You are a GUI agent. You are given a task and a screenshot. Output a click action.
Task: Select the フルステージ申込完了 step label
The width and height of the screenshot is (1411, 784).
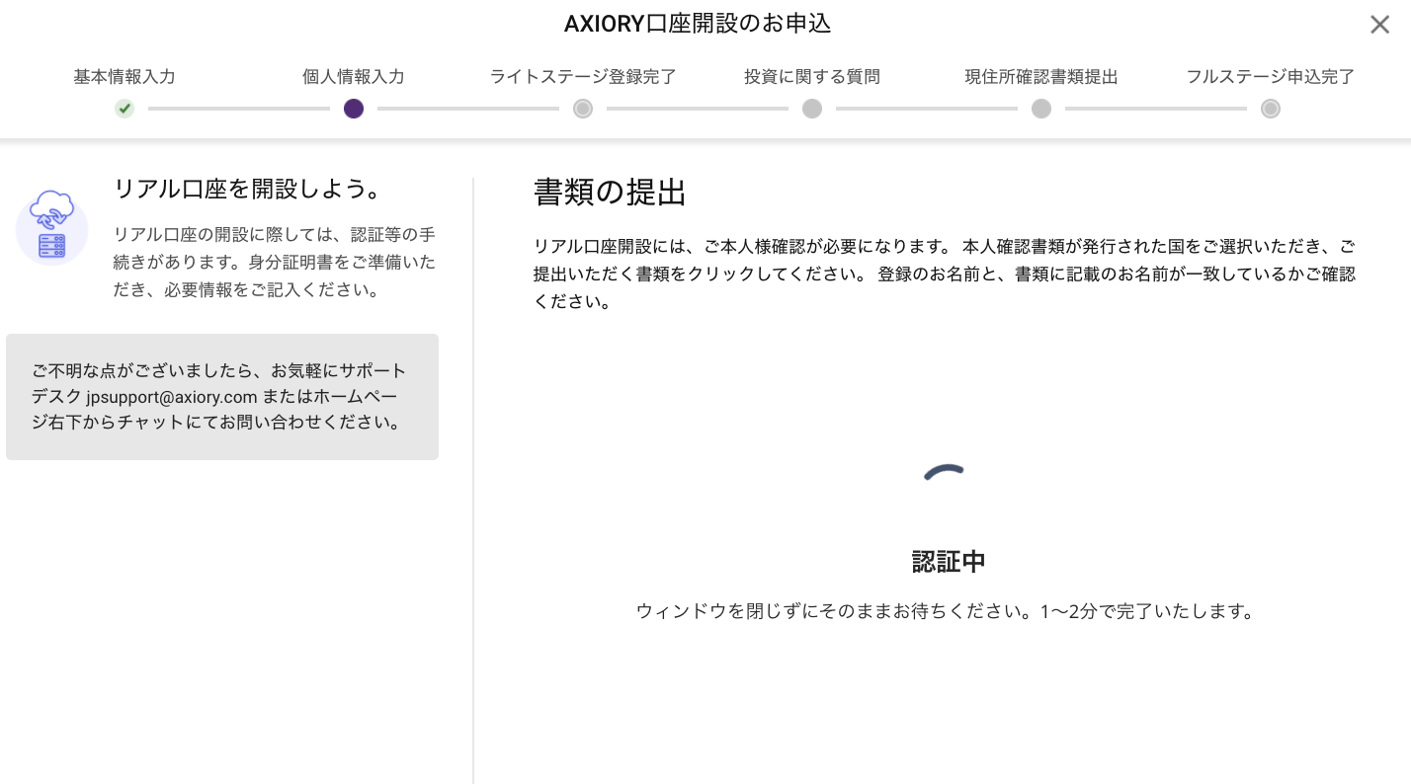tap(1271, 76)
